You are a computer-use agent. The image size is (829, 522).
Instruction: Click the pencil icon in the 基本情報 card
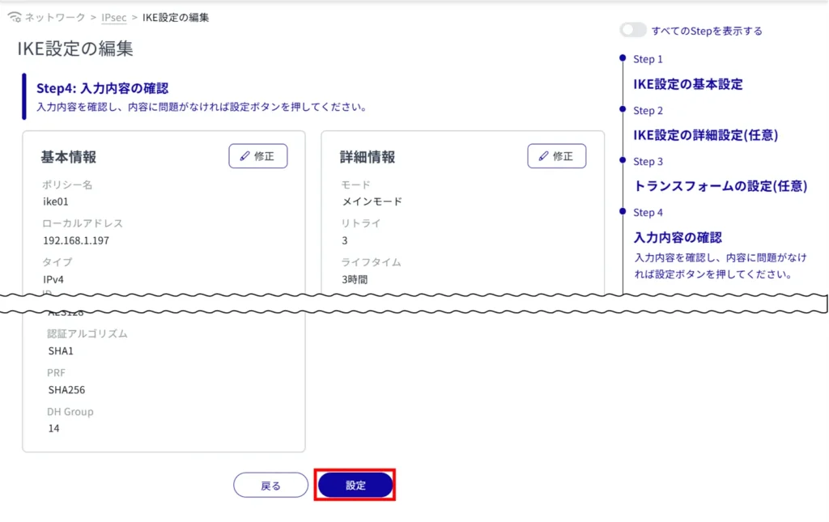pos(244,156)
